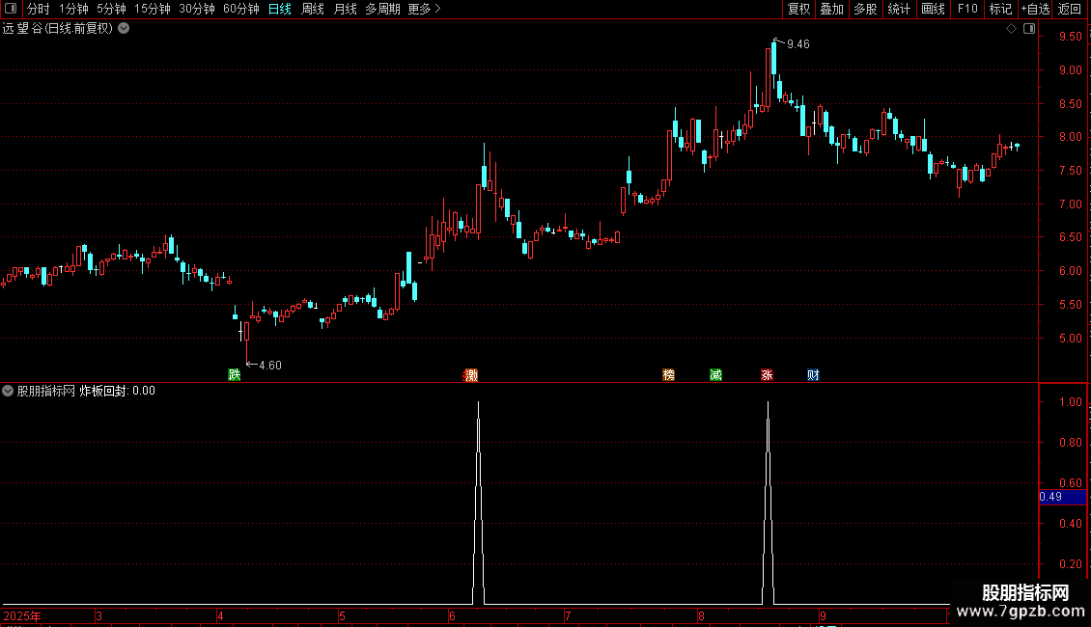This screenshot has width=1091, height=627.
Task: Click the 7.00 price axis label
Action: pos(1070,204)
